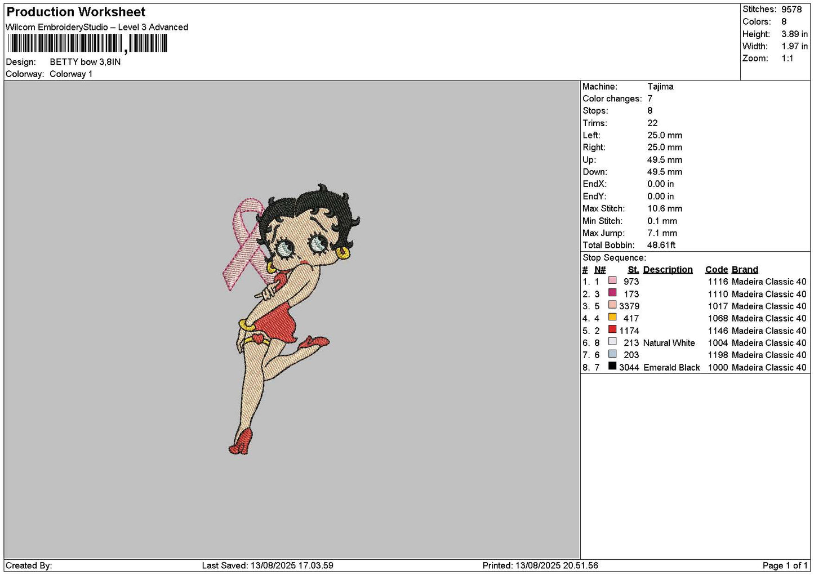Click the Brand column header
Screen dimensions: 814x575
(x=745, y=270)
